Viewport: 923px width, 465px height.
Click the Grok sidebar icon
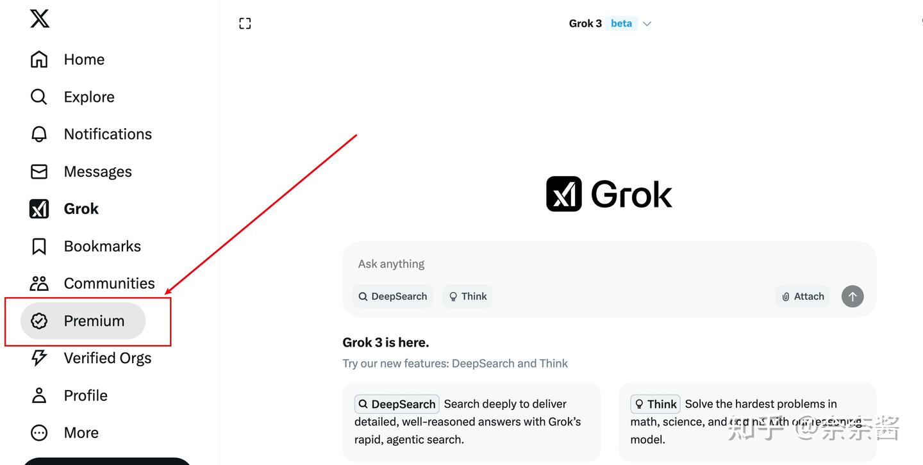(39, 208)
